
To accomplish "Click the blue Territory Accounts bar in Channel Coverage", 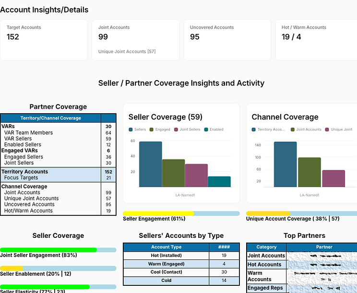I will coord(286,164).
